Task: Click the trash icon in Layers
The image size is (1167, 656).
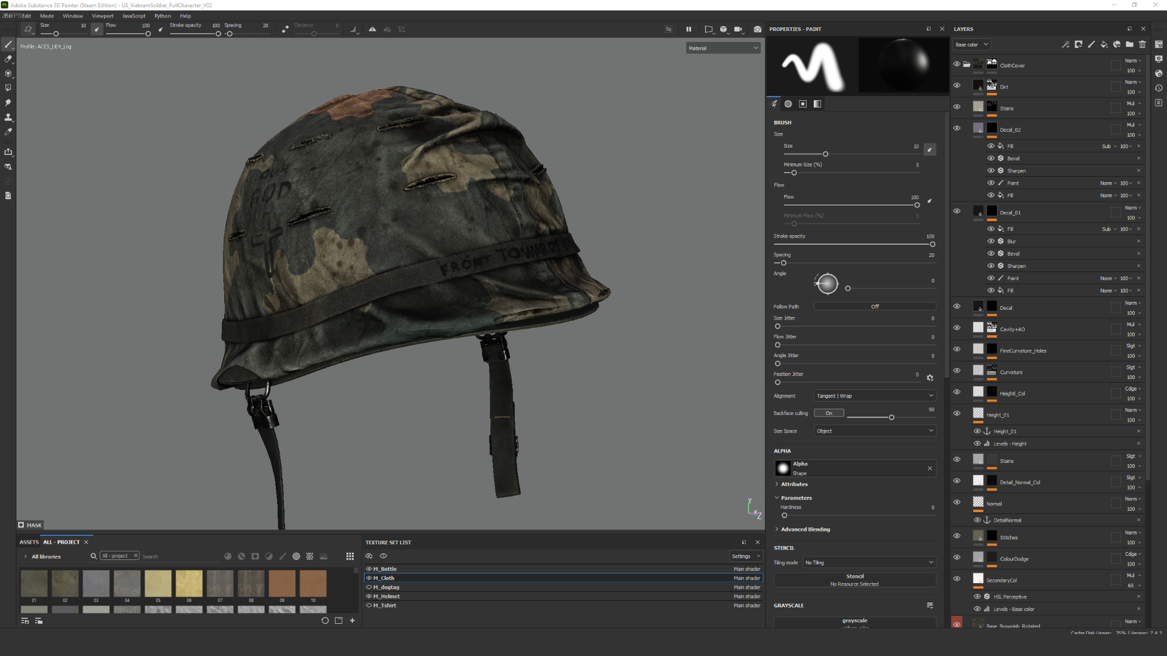Action: click(1142, 44)
